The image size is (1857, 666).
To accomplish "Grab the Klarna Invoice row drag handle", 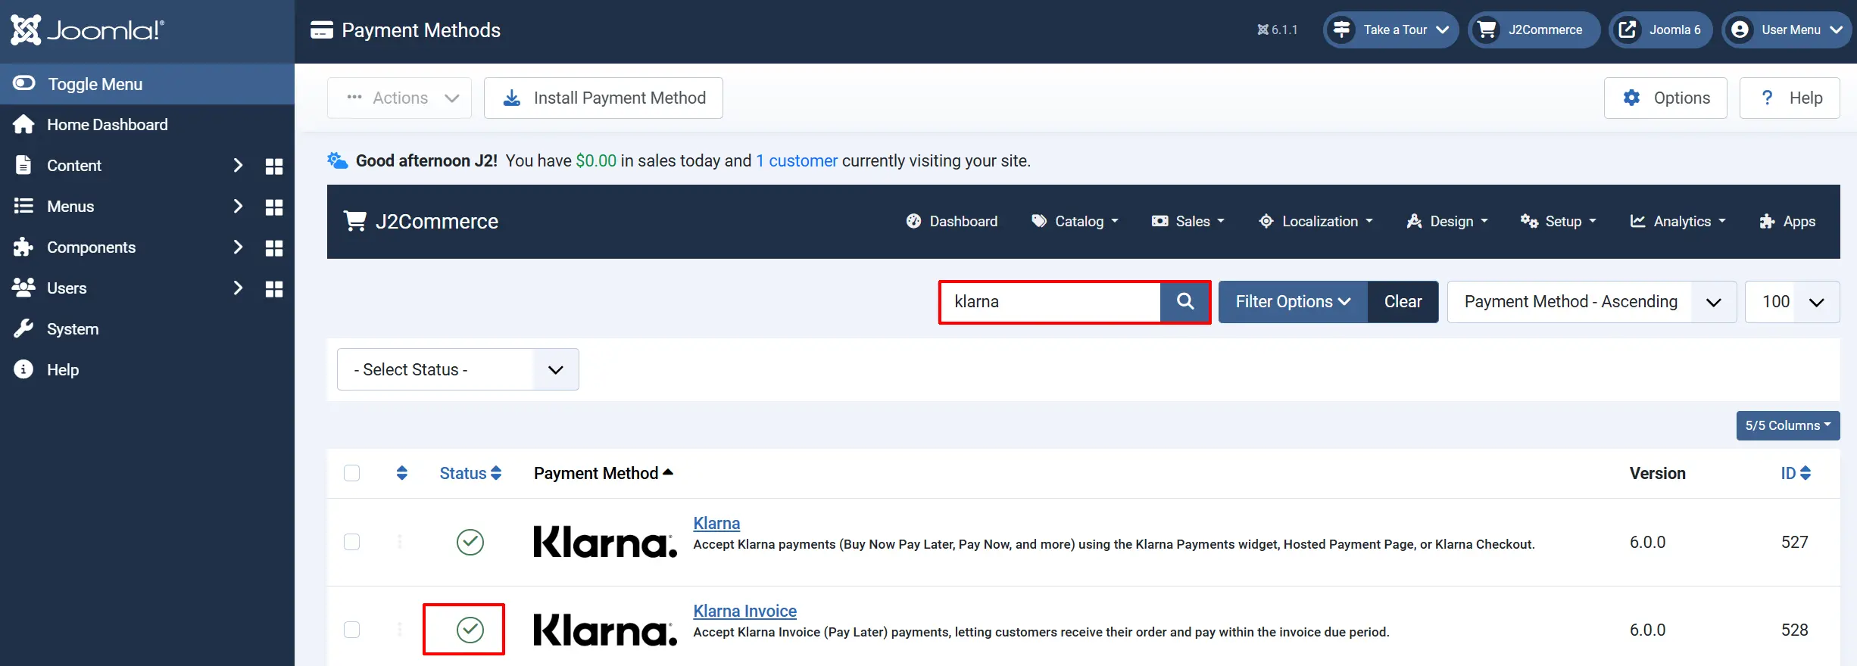I will pyautogui.click(x=400, y=630).
